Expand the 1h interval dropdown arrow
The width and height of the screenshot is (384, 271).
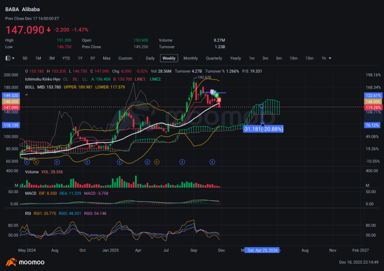click(330, 58)
